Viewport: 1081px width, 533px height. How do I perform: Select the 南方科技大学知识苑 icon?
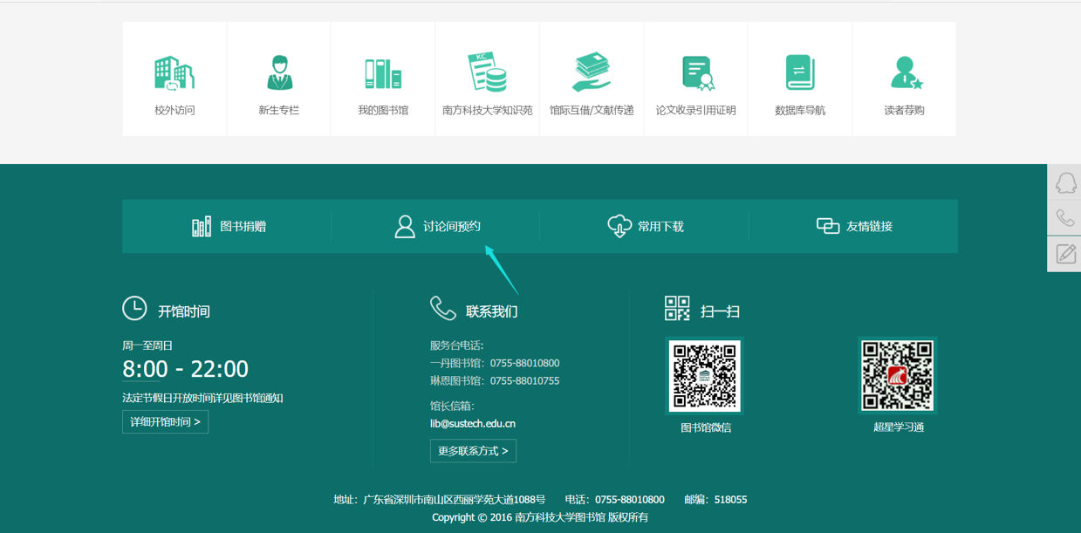pyautogui.click(x=487, y=74)
